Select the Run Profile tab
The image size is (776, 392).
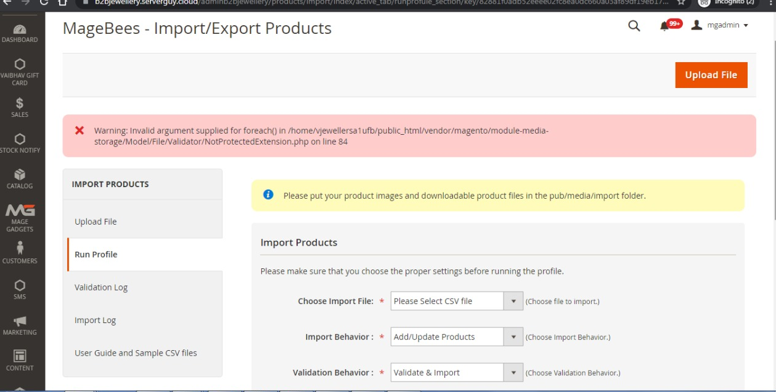pos(144,254)
